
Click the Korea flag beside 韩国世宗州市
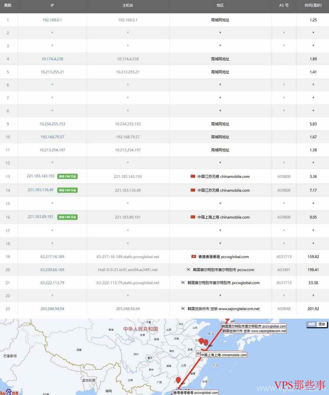pos(183,309)
